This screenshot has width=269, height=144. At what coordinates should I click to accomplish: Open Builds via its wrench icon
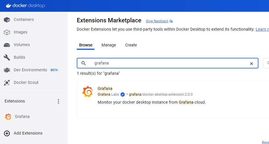point(7,58)
